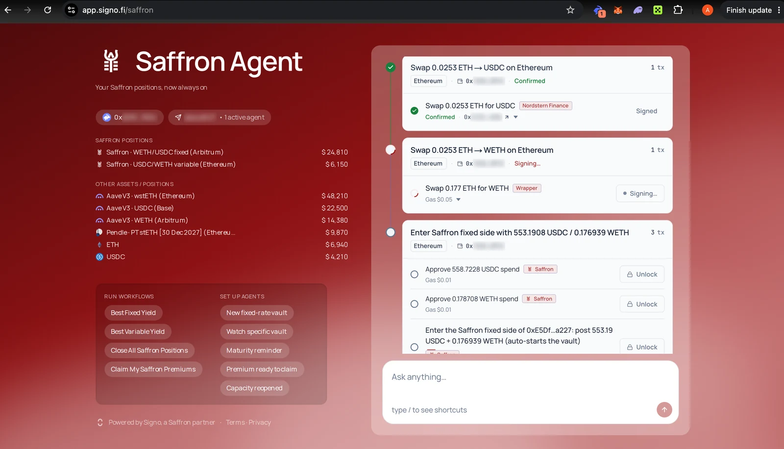Open the green dice extension icon
This screenshot has height=449, width=784.
tap(658, 10)
